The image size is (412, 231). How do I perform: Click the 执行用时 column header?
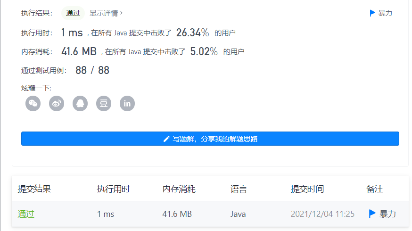(113, 189)
